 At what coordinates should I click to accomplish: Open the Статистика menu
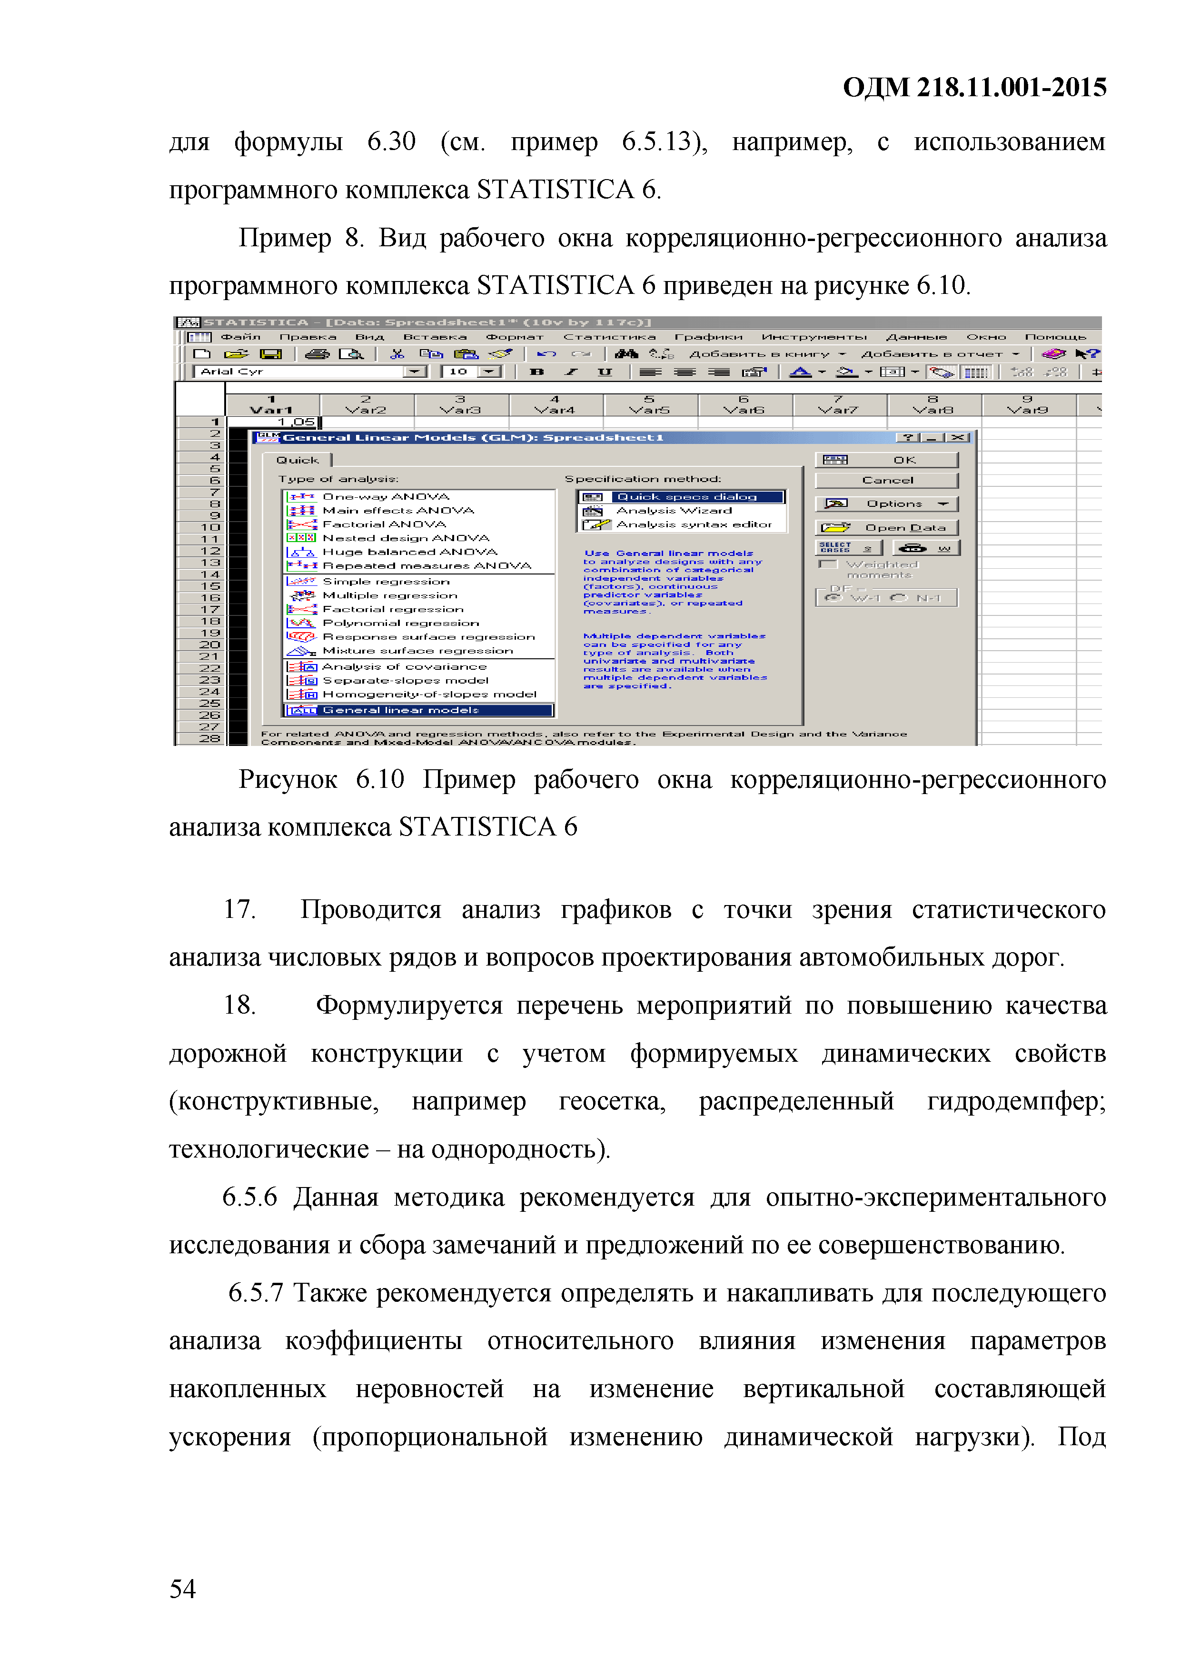(609, 337)
